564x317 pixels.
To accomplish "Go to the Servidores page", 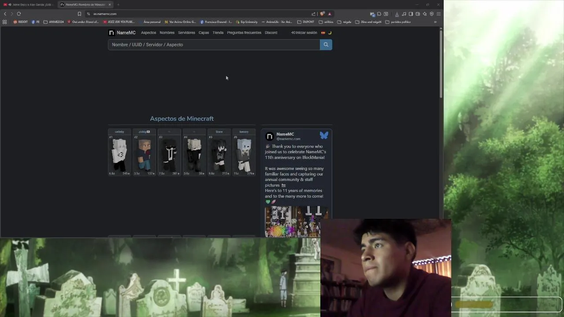I will click(186, 33).
